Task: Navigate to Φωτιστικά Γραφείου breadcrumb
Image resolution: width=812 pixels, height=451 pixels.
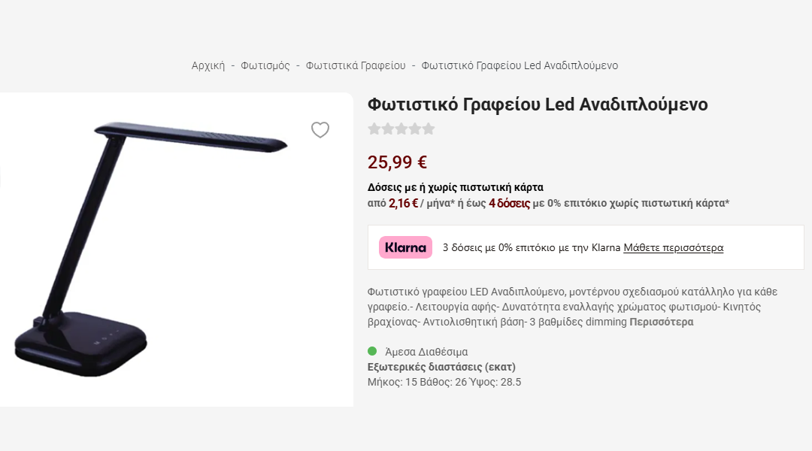Action: click(x=356, y=65)
